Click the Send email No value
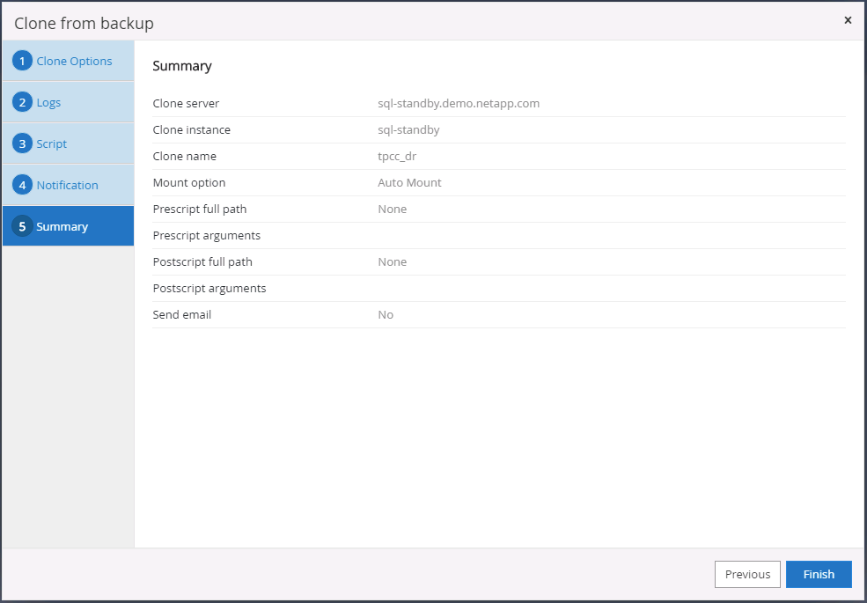 [x=386, y=314]
